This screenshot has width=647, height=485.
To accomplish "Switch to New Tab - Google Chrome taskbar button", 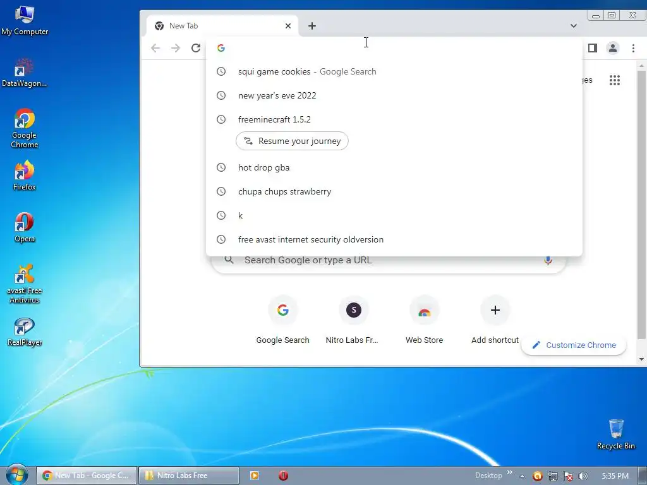I will click(x=86, y=476).
